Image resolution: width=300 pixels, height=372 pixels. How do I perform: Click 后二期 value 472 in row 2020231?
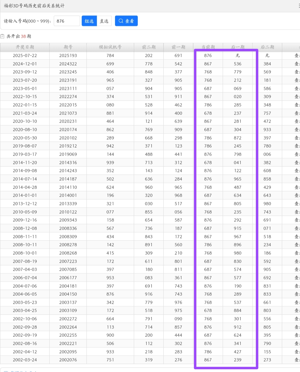click(x=267, y=121)
